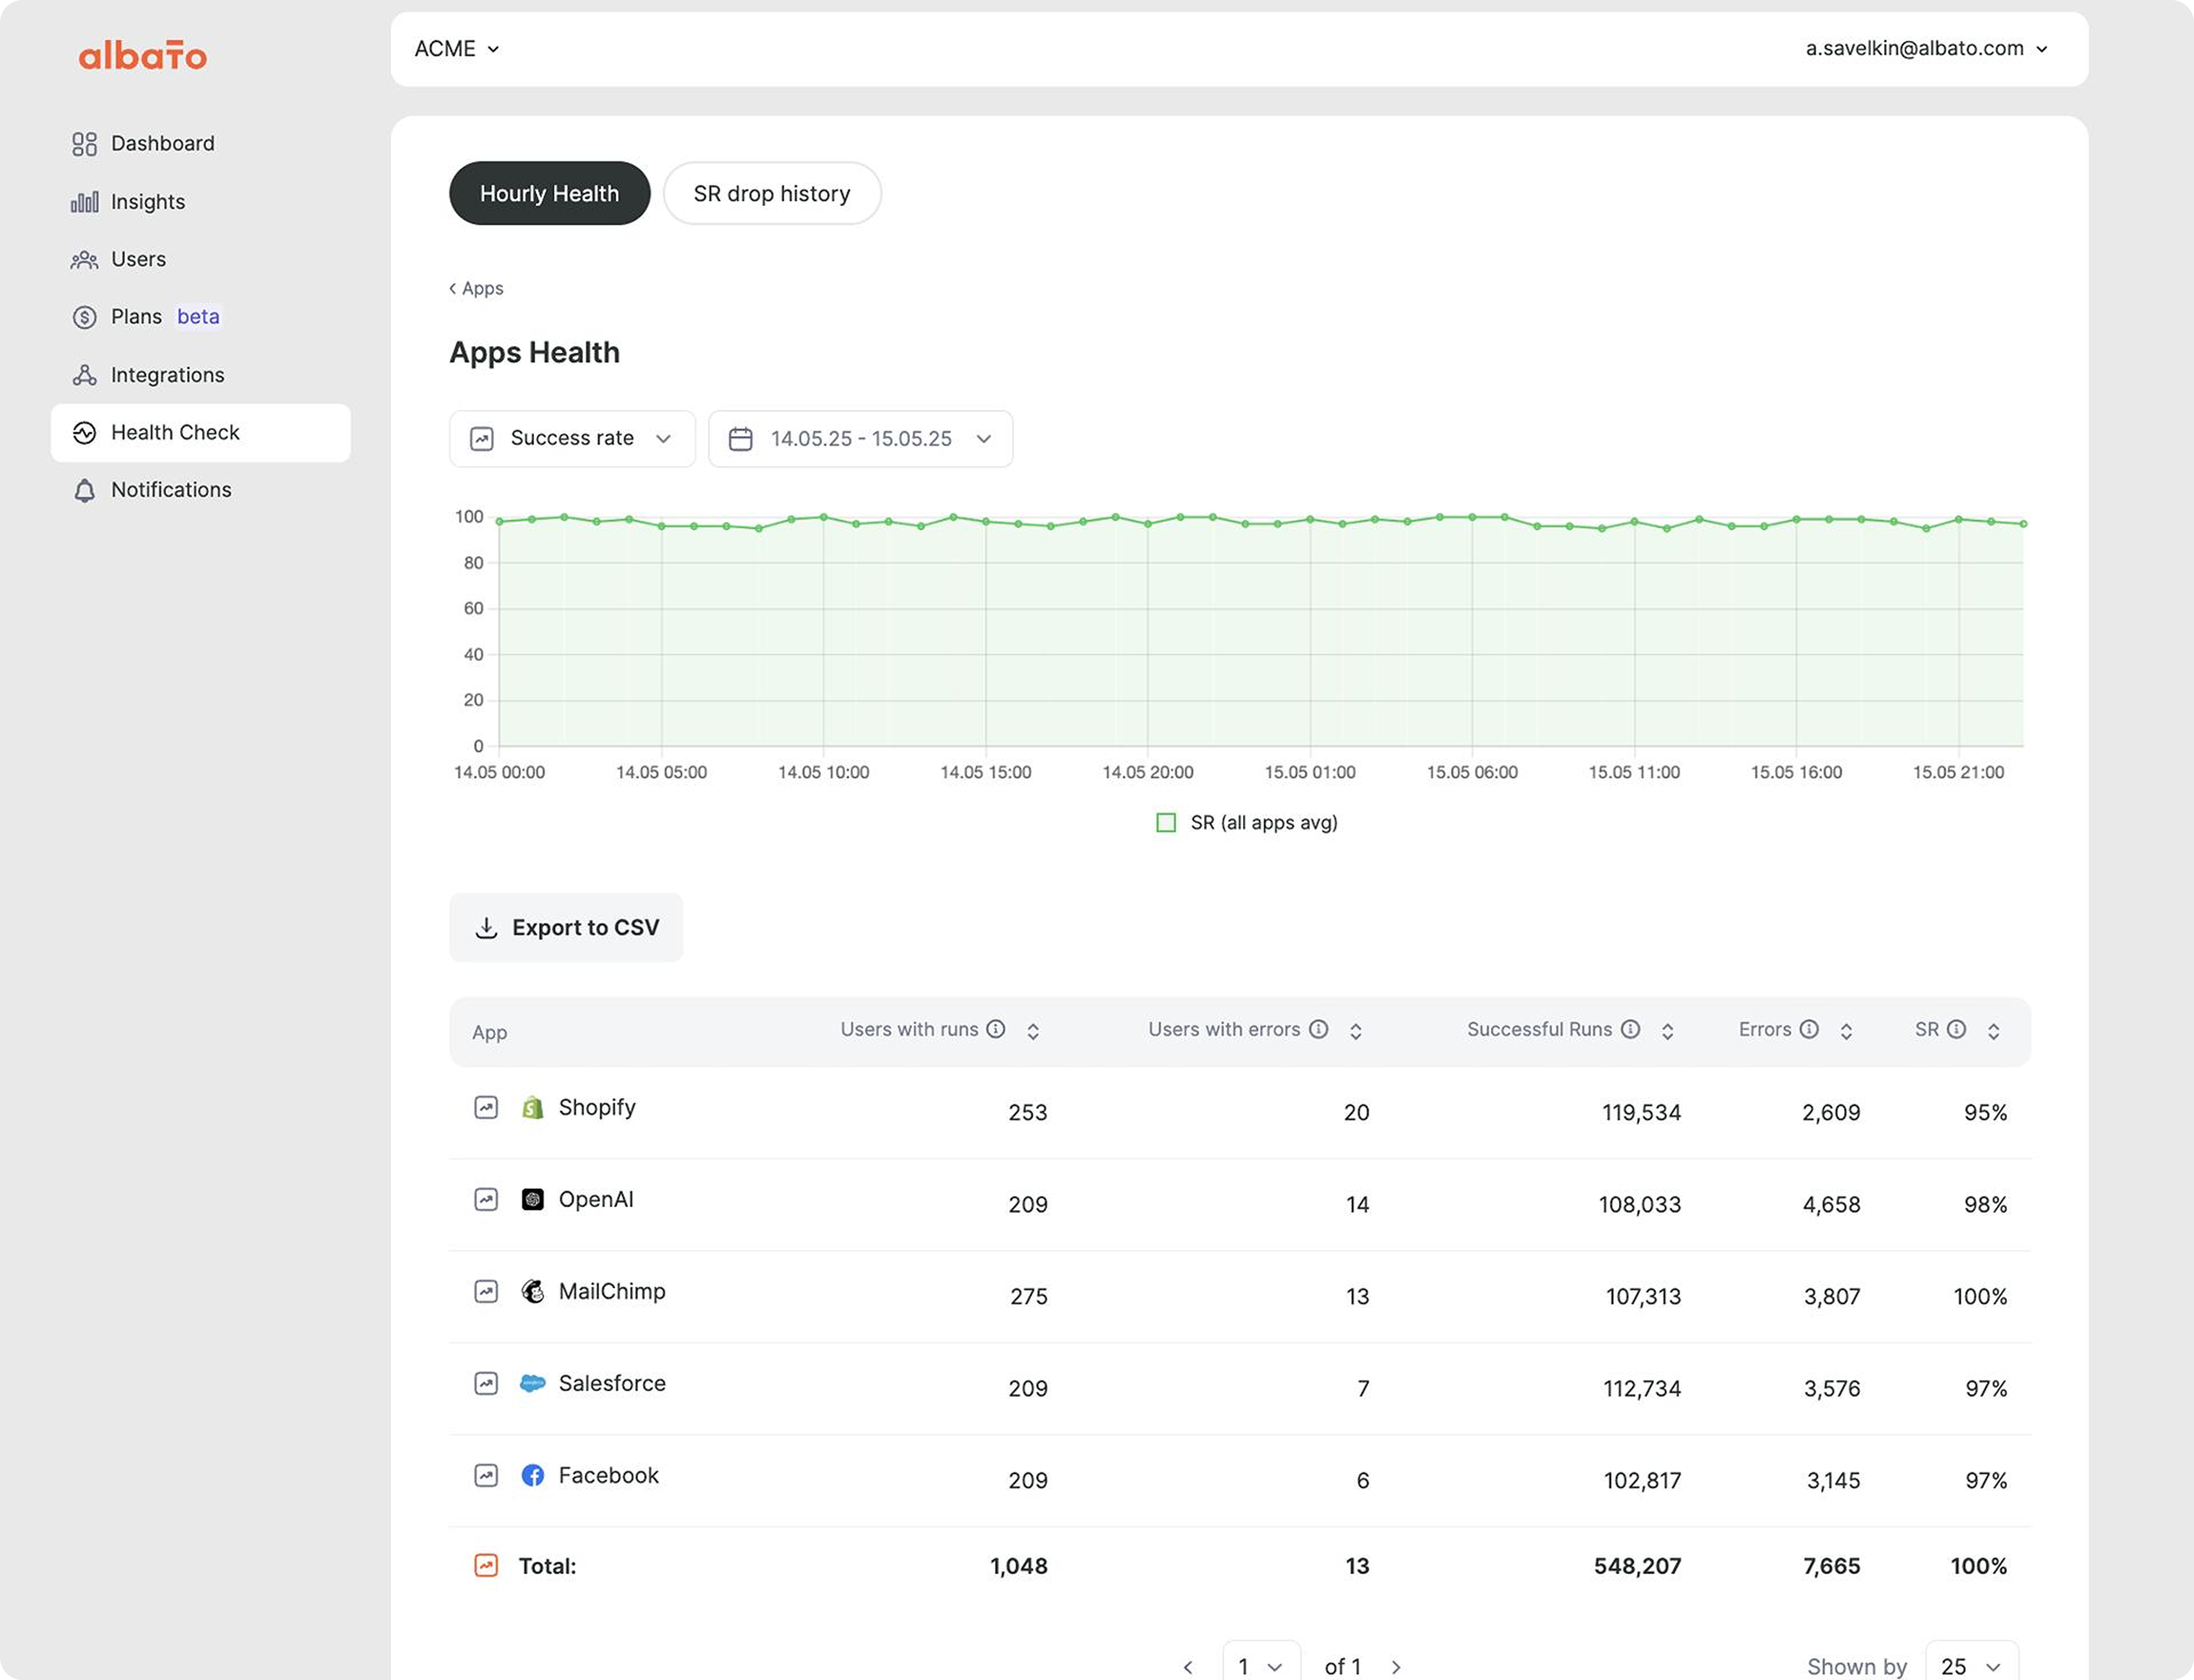This screenshot has height=1680, width=2194.
Task: Open the Dashboard grid icon
Action: 84,144
